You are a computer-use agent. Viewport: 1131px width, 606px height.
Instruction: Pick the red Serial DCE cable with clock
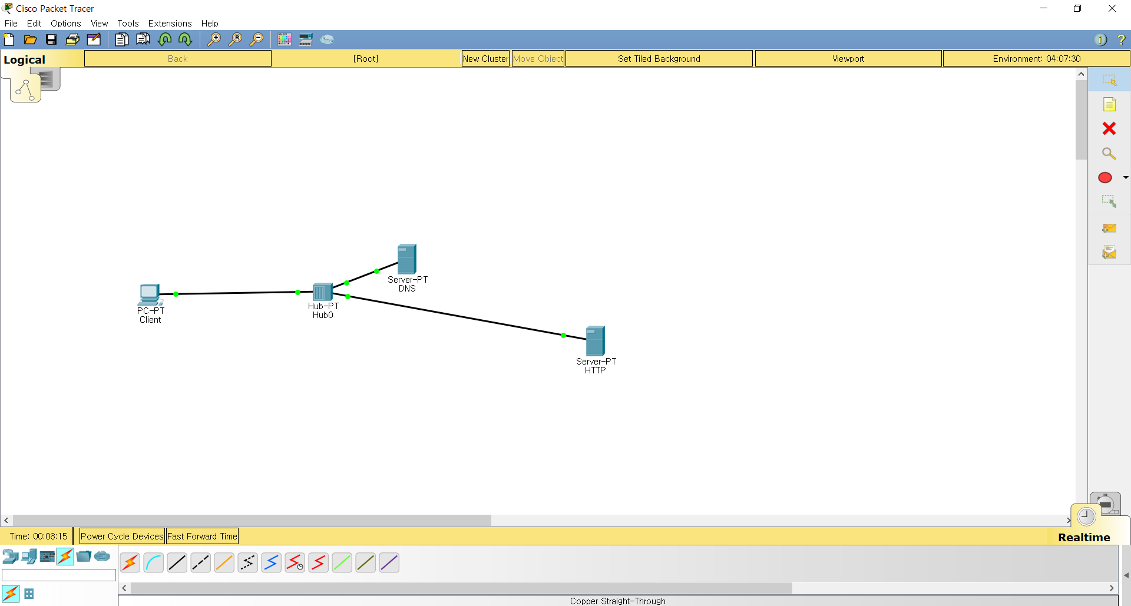pos(295,563)
